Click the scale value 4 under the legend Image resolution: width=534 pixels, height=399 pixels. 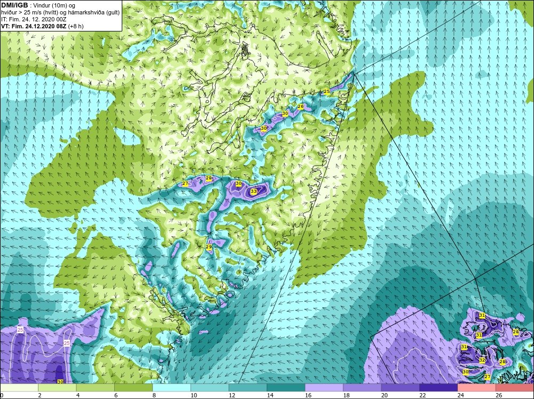point(78,395)
